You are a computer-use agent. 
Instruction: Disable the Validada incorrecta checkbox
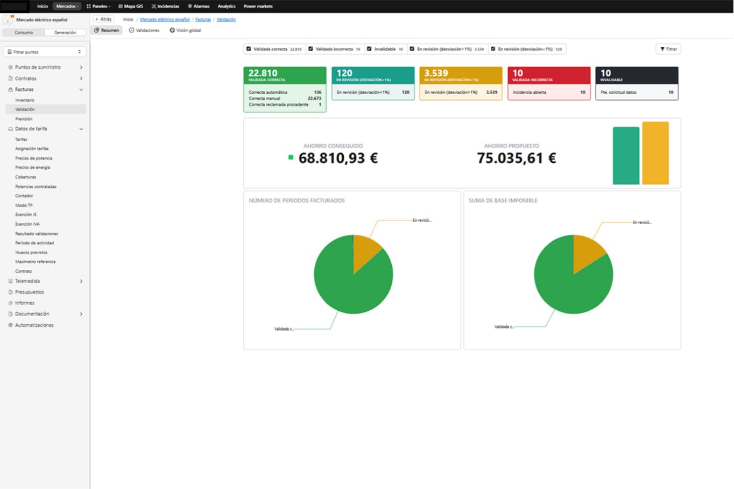pos(310,49)
